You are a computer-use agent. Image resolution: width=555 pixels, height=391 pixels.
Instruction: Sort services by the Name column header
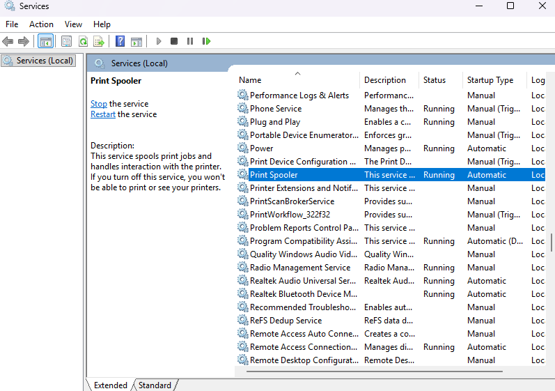[251, 80]
